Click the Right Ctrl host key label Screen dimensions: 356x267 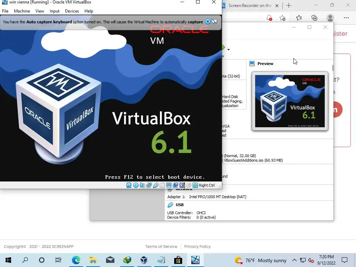[x=207, y=185]
